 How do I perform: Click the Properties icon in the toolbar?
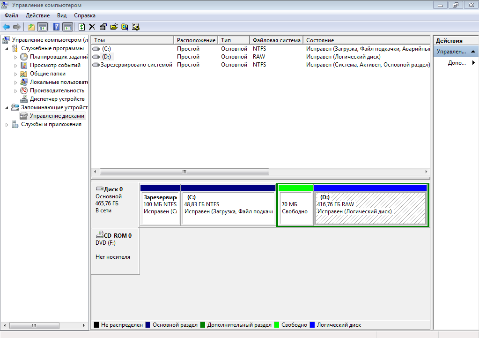pos(103,27)
